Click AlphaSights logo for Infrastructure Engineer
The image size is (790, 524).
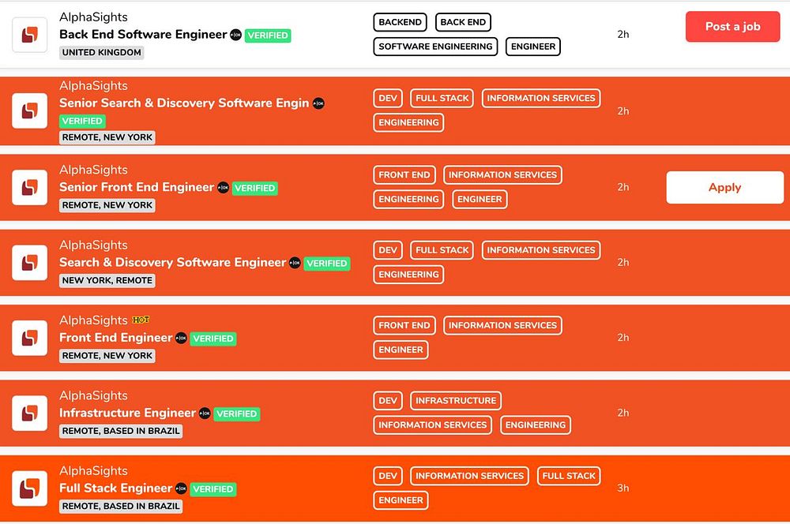coord(30,413)
